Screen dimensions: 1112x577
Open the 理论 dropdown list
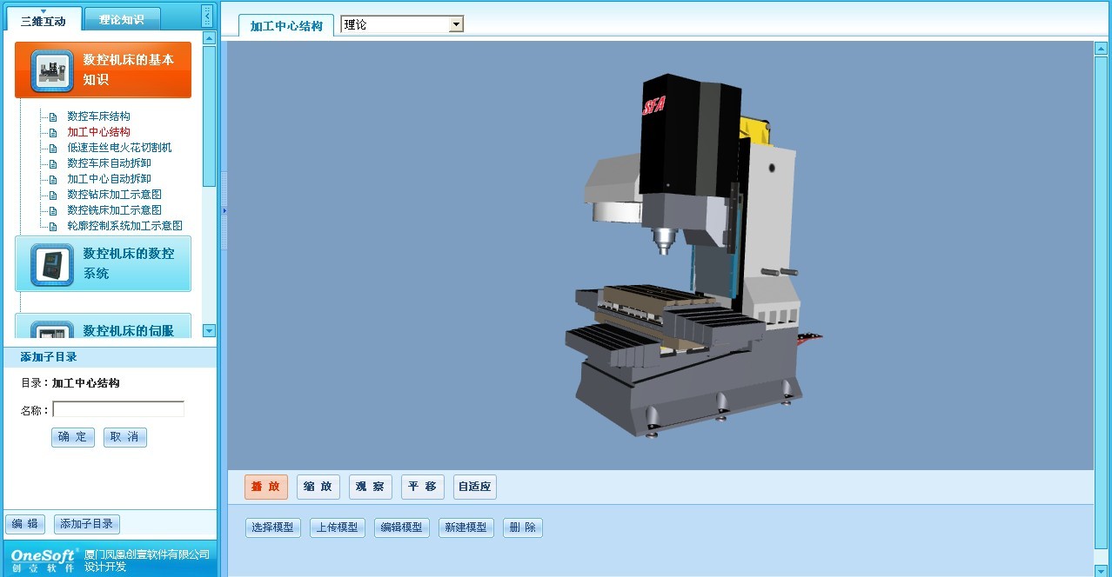pyautogui.click(x=456, y=25)
